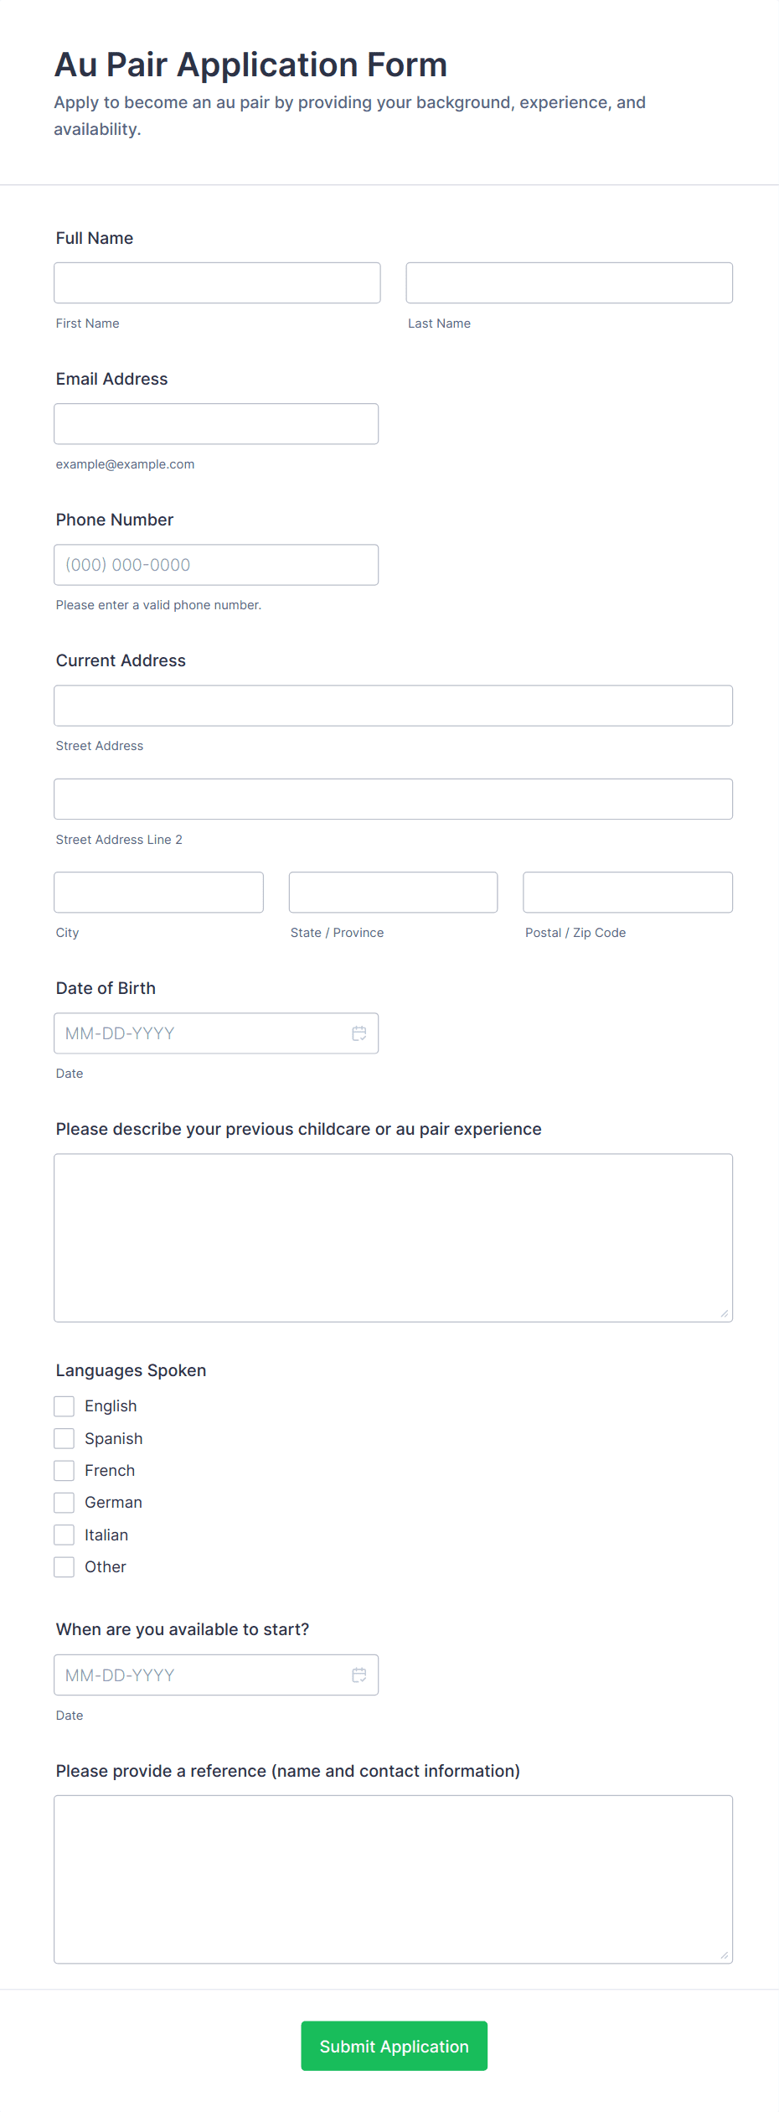Click the Postal / Zip Code field
This screenshot has width=779, height=2112.
(x=627, y=893)
